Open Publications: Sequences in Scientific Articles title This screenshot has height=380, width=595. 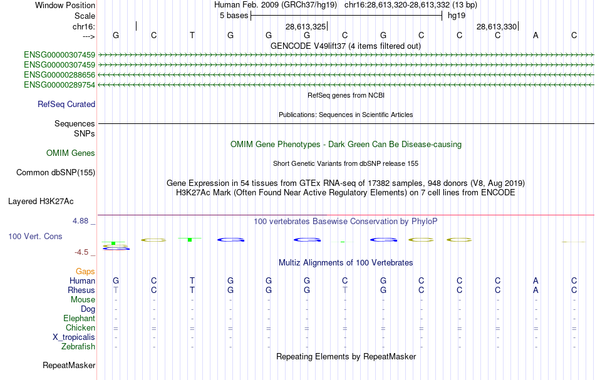click(x=346, y=115)
